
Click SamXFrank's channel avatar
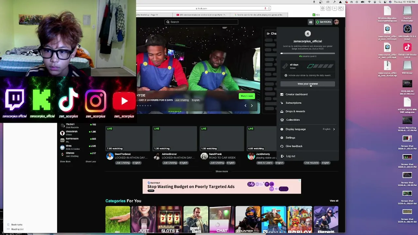204,156
